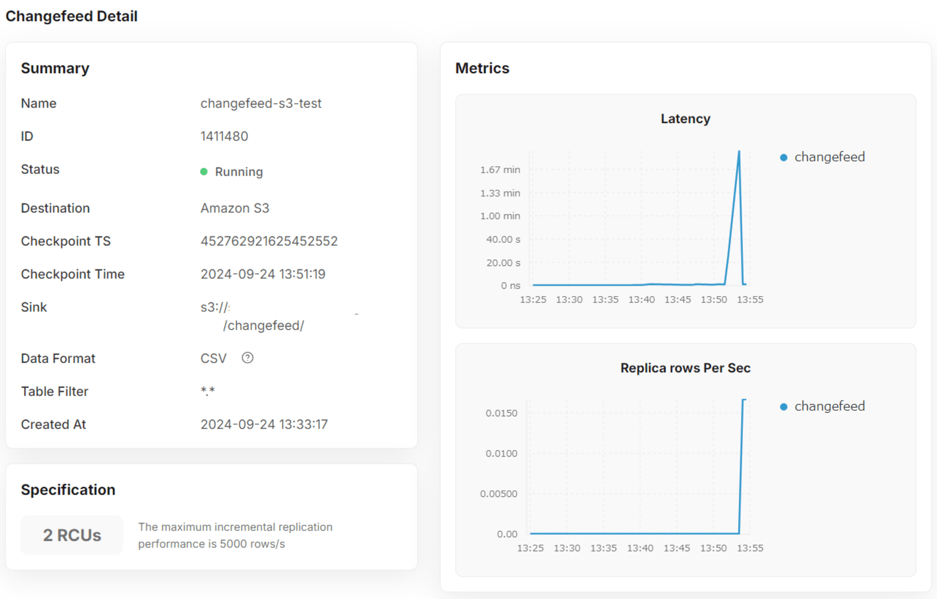
Task: Click the 0.00500 Replica rows axis label
Action: pos(498,494)
